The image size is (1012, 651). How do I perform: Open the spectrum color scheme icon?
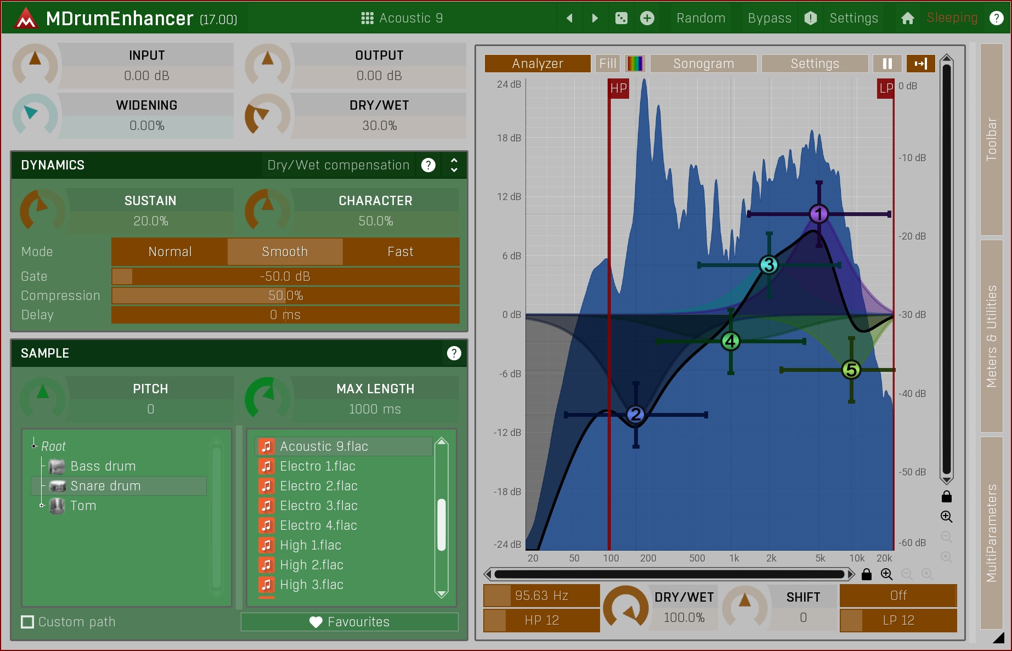point(635,64)
